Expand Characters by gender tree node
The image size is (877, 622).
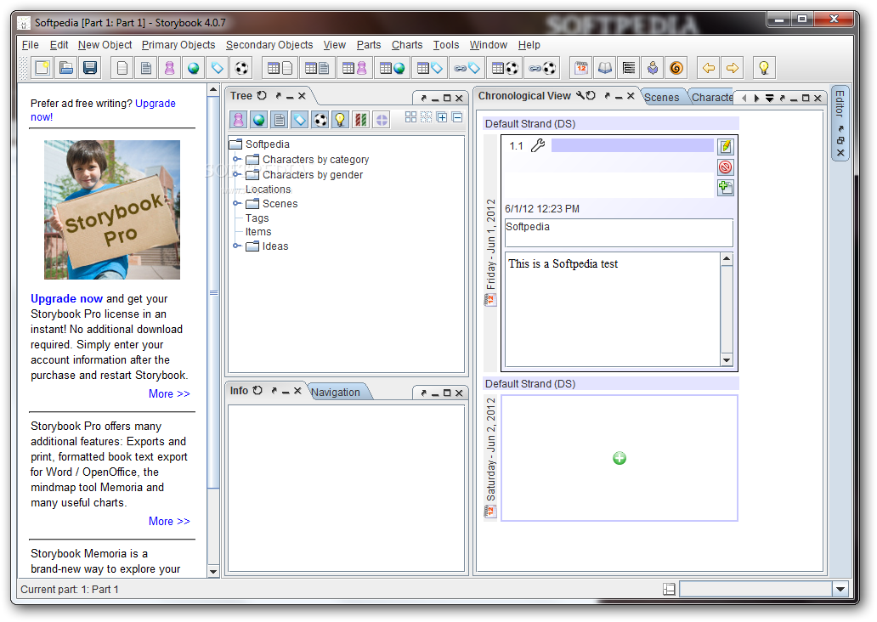click(x=237, y=174)
